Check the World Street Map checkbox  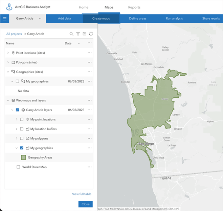click(x=18, y=167)
